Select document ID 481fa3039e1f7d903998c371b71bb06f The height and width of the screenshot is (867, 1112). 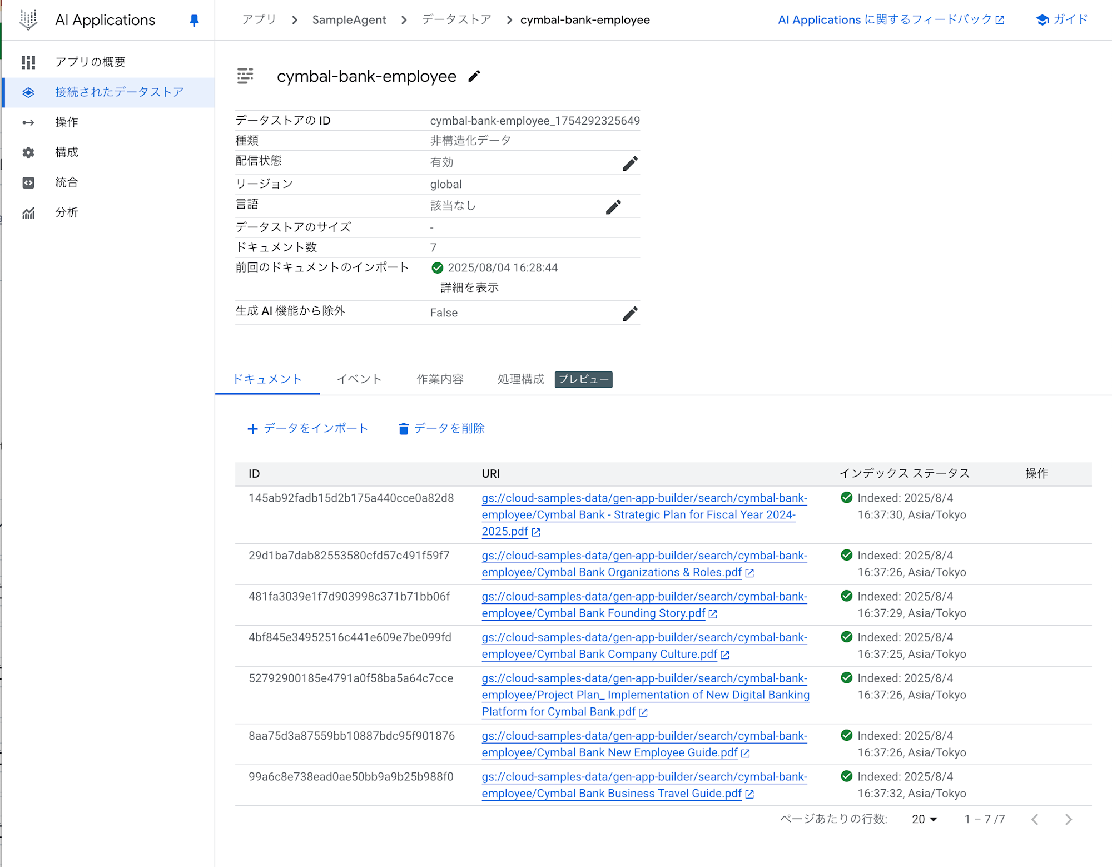click(x=349, y=597)
